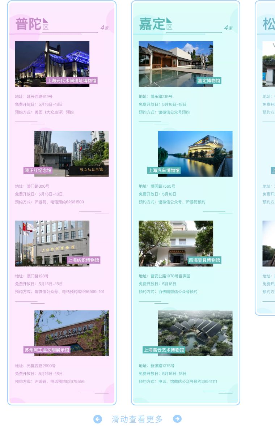Screen dimensions: 275x426
Task: Open the 上海元代水闸遗址博物馆 photo
Action: click(52, 64)
